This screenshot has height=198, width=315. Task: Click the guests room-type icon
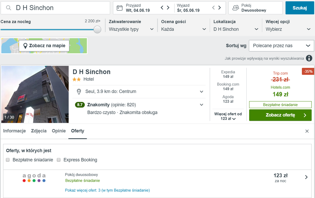click(x=235, y=8)
